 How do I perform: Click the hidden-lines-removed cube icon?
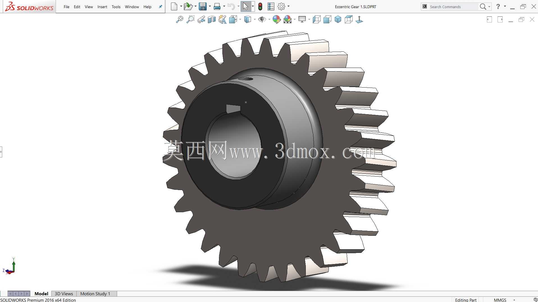click(327, 19)
